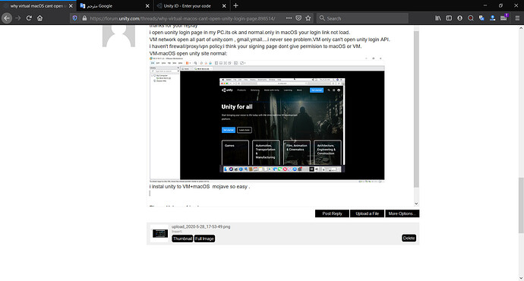This screenshot has width=524, height=281.
Task: Bookmark this page with the star icon
Action: point(308,18)
